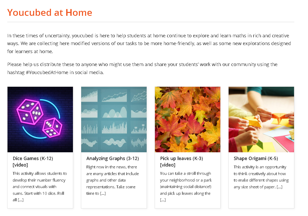308x216 pixels.
Task: Click the Analyzing Graphs description text
Action: [x=112, y=177]
